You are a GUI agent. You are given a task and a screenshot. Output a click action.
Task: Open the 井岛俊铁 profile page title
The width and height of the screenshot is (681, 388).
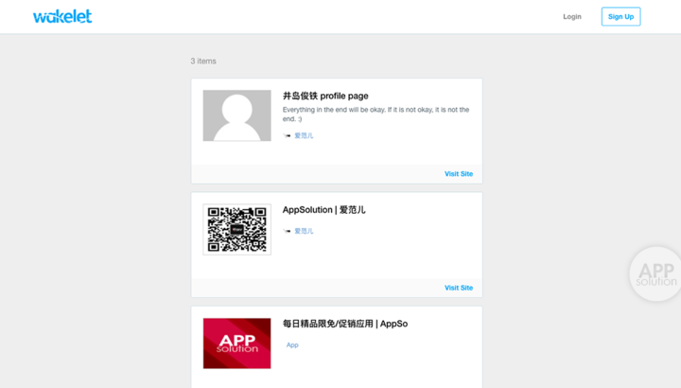(325, 96)
